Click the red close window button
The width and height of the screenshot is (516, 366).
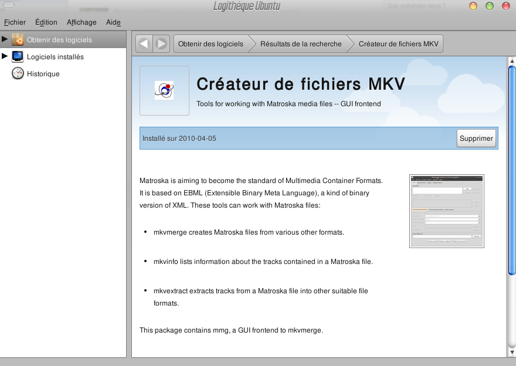click(x=506, y=6)
